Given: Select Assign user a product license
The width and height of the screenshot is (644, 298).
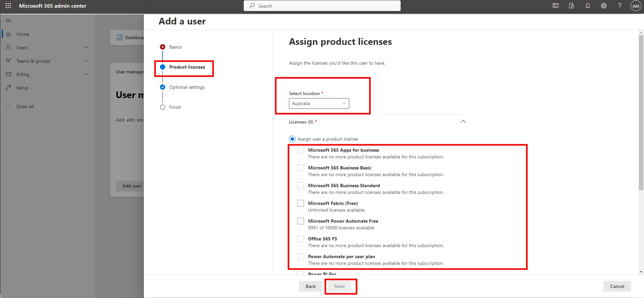Looking at the screenshot, I should [x=292, y=139].
